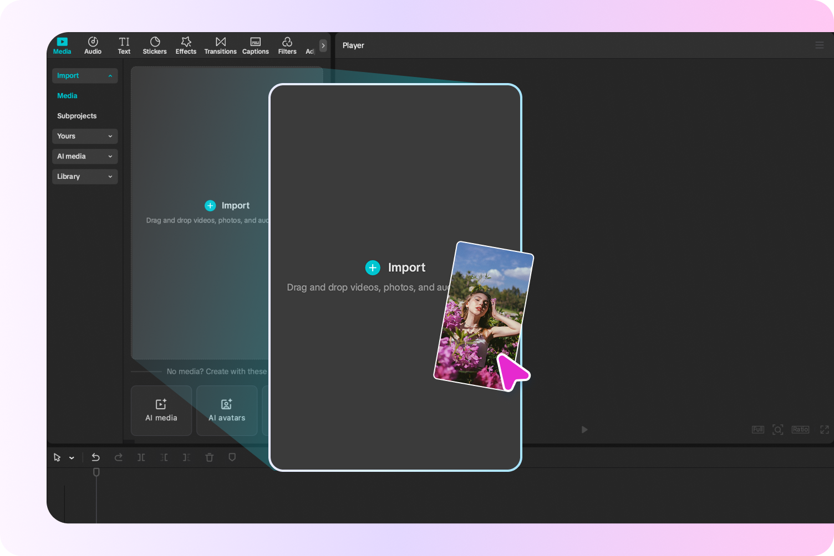Select the Text tool panel
The image size is (834, 556).
(x=124, y=45)
